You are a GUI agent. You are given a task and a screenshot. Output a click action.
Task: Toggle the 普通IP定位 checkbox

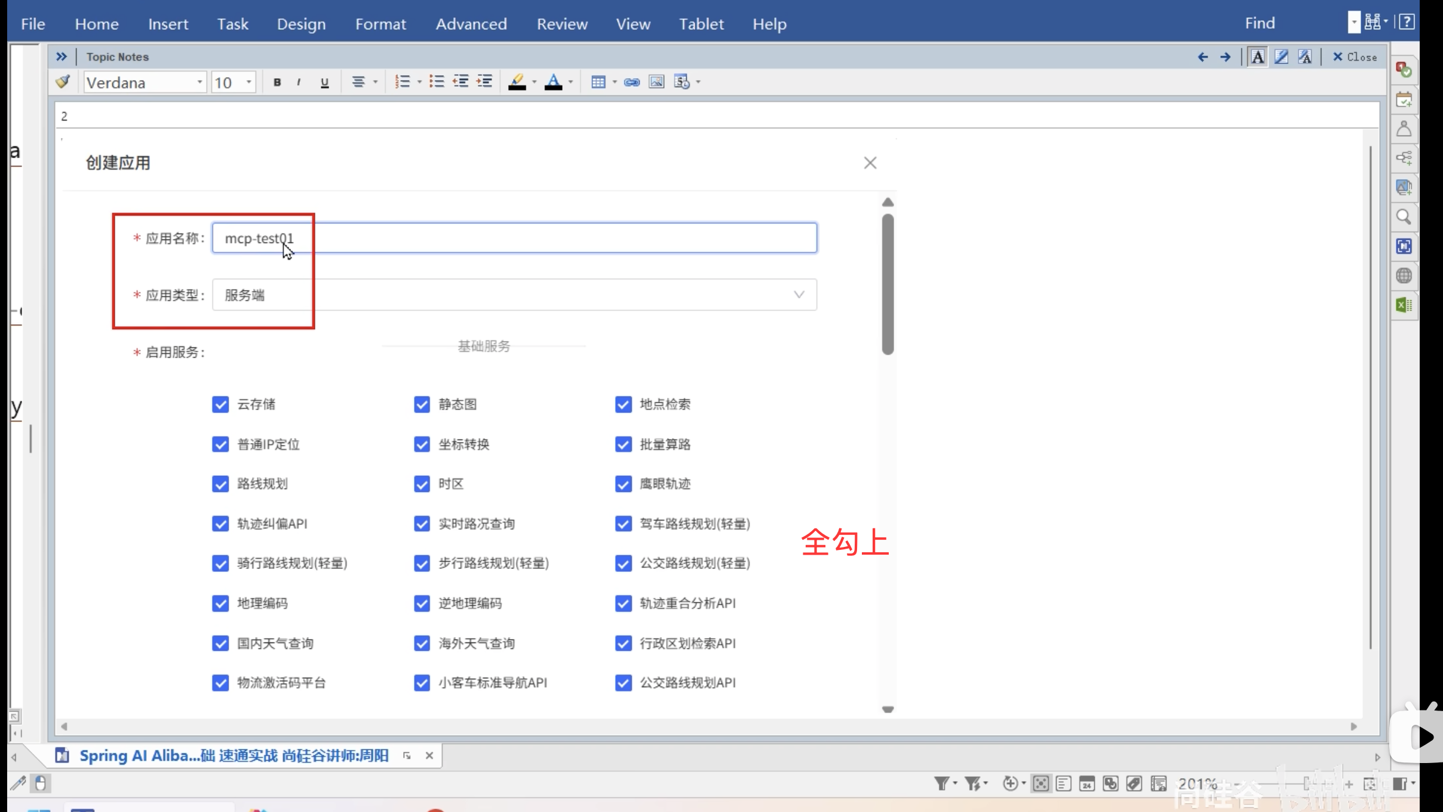[x=220, y=444]
